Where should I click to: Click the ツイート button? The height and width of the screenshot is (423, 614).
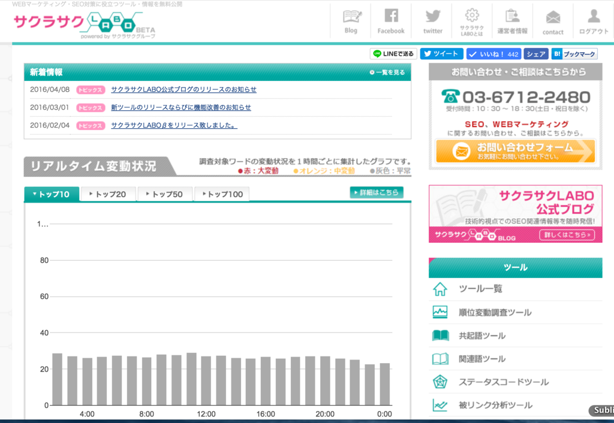(x=441, y=54)
